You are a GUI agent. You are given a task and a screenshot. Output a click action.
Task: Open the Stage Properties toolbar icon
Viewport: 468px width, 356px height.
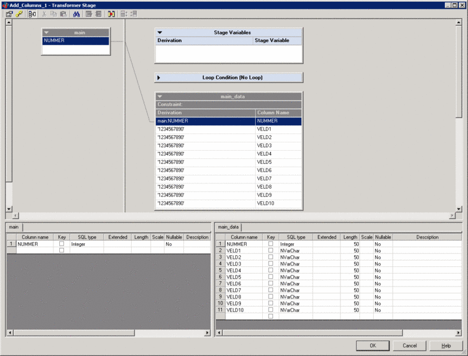(9, 14)
